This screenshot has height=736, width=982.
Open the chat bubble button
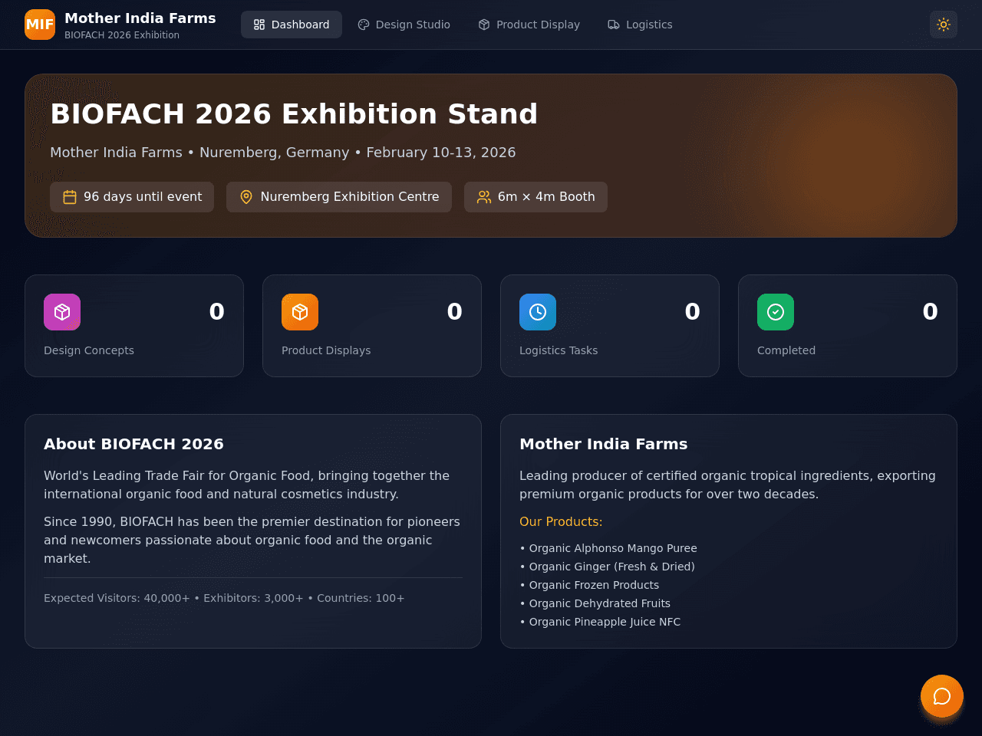click(x=942, y=696)
